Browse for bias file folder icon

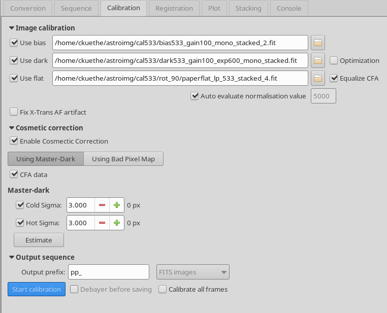[317, 43]
